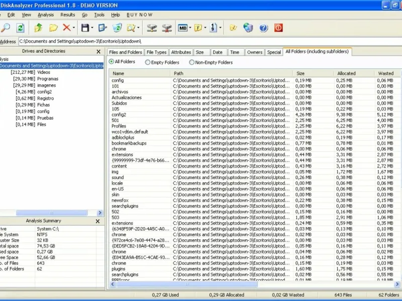Click the magnifier search icon in toolbar

coord(6,28)
